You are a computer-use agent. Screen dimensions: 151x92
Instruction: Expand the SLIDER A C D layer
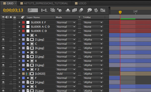(19, 27)
